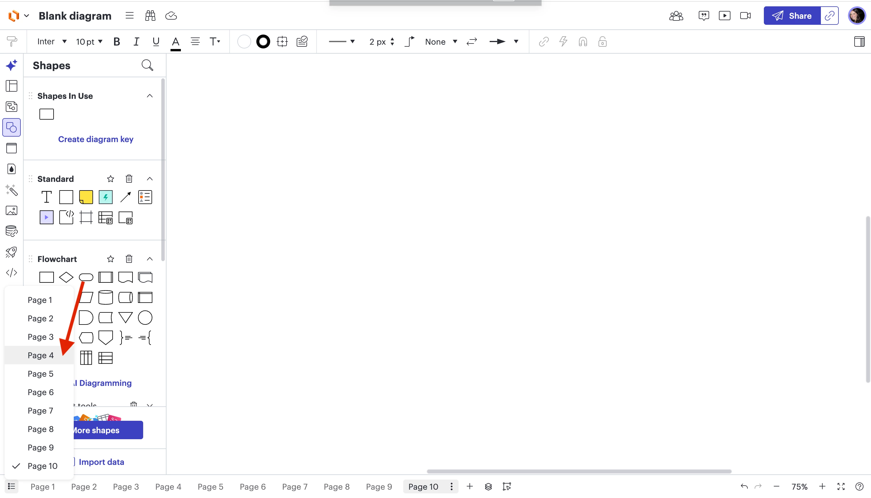
Task: Toggle the right side panel
Action: coord(859,42)
